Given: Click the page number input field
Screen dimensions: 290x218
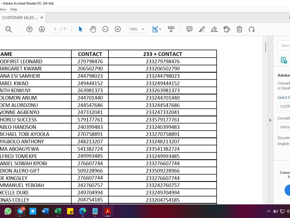Looking at the screenshot, I should 55,29.
